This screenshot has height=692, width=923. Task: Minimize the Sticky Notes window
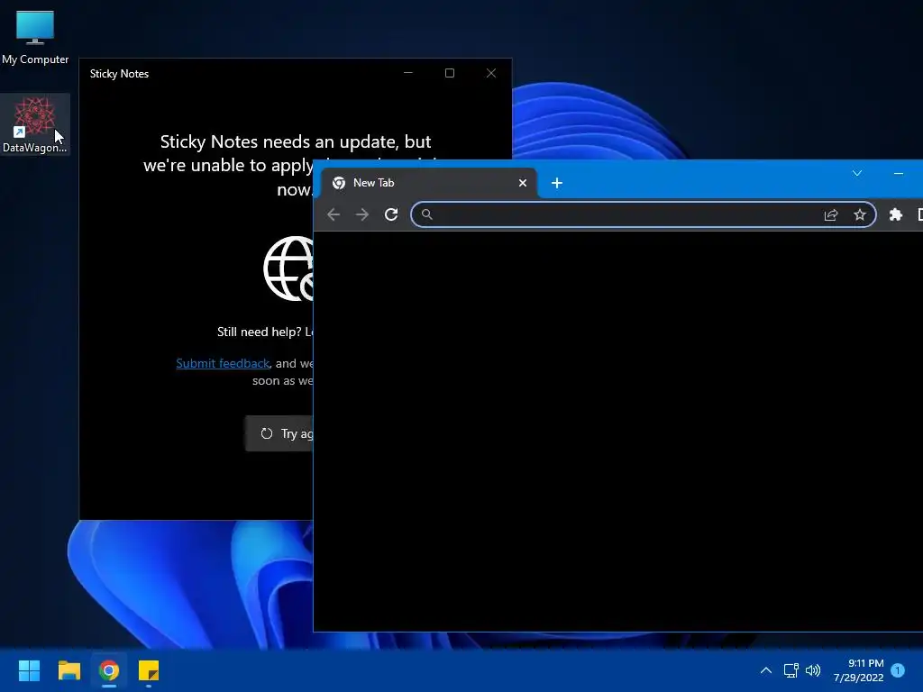point(408,73)
